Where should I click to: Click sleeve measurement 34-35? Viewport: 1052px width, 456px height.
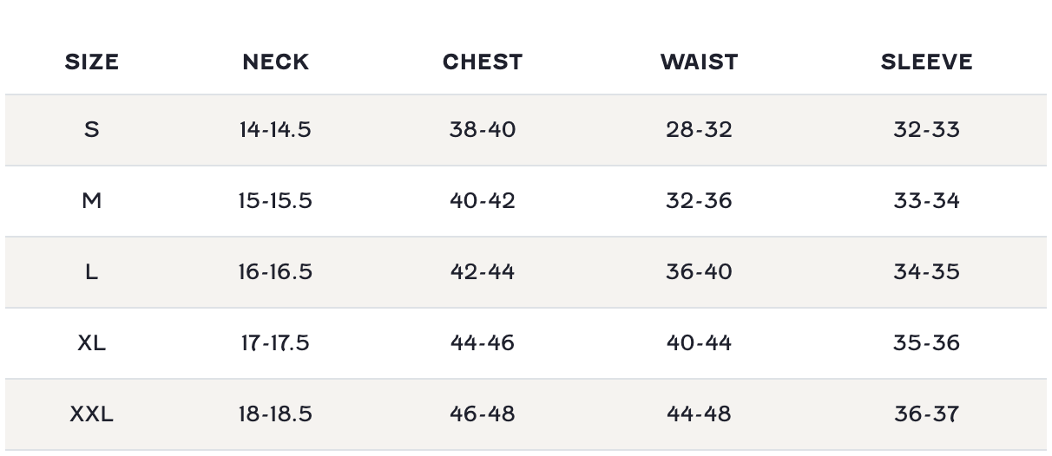(926, 272)
